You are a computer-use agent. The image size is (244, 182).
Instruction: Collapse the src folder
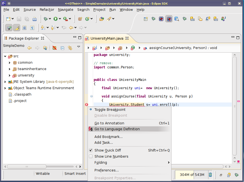coord(5,56)
